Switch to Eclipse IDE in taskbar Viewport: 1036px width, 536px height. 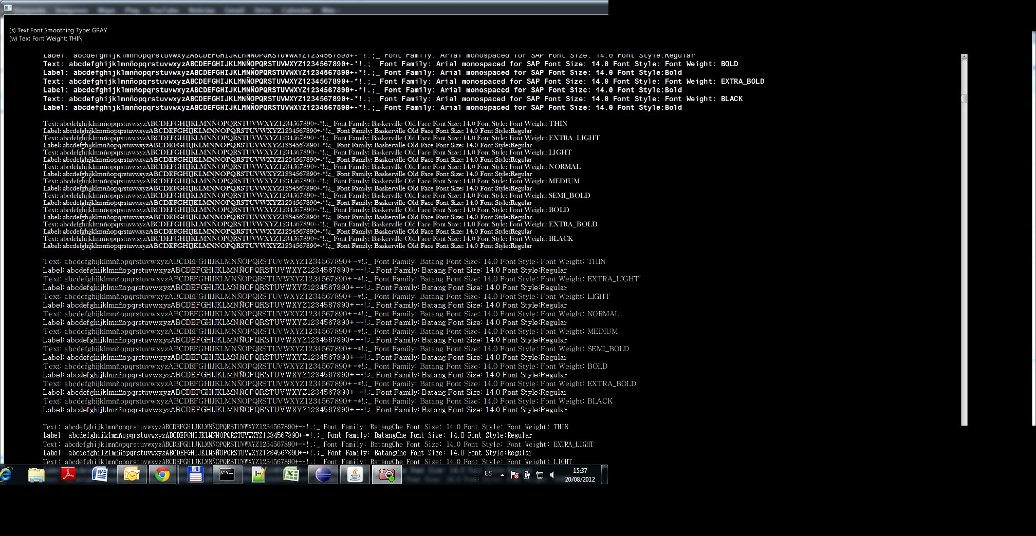click(x=323, y=475)
